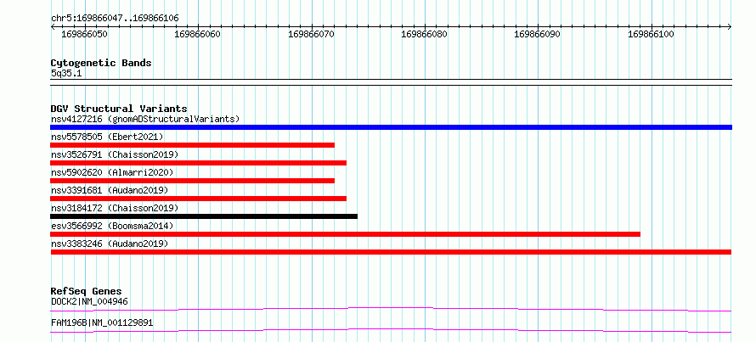
Task: Click ruler position 169866090
Action: (x=538, y=35)
